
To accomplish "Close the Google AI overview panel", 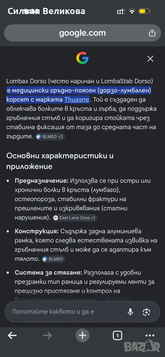I will click(150, 59).
